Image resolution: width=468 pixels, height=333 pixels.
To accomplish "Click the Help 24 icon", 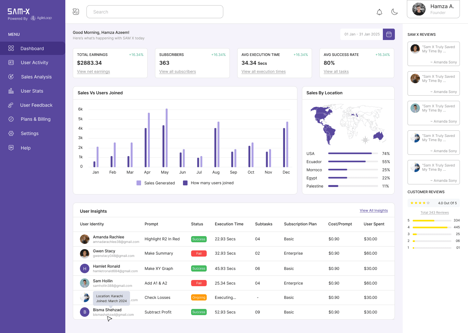I will tap(11, 148).
